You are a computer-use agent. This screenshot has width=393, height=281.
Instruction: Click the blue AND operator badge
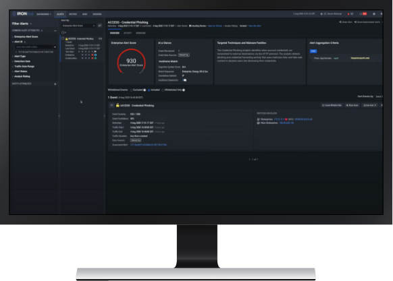[x=313, y=51]
